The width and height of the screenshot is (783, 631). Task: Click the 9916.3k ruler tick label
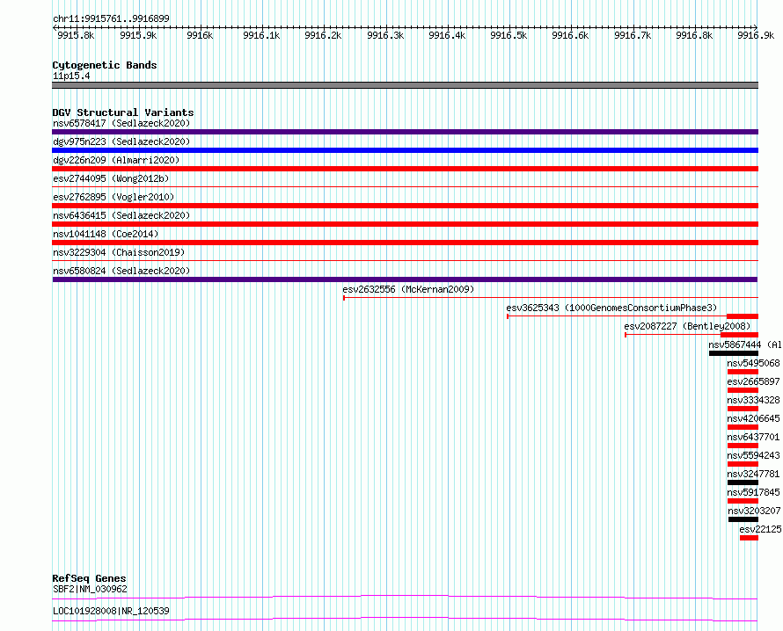click(385, 35)
